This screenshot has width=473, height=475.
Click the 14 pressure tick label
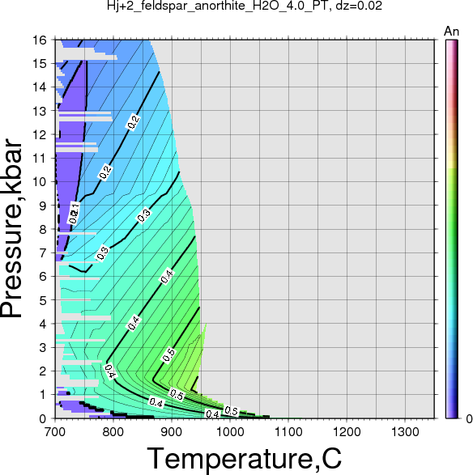[40, 87]
